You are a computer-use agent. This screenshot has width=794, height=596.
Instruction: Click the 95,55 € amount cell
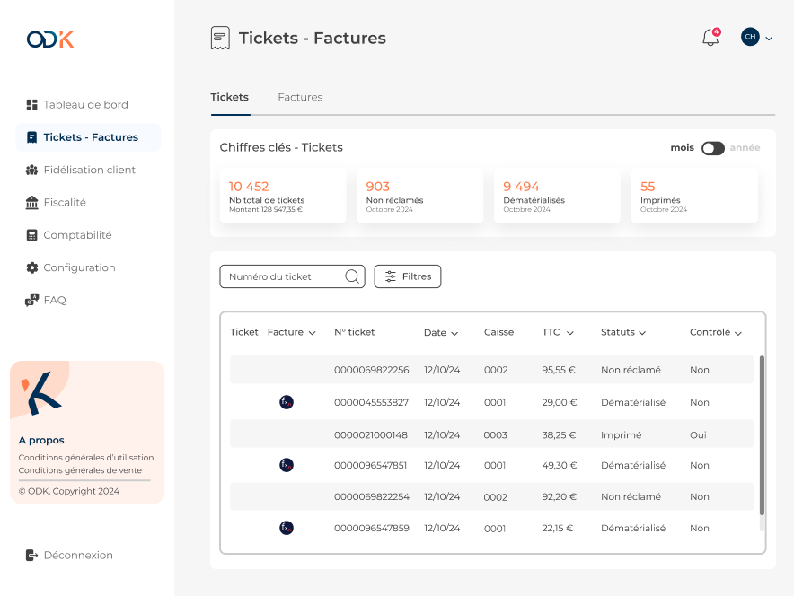click(559, 370)
